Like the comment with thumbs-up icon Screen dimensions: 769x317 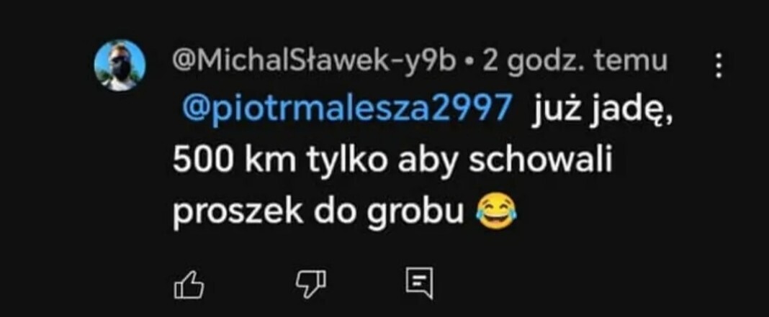pos(189,284)
